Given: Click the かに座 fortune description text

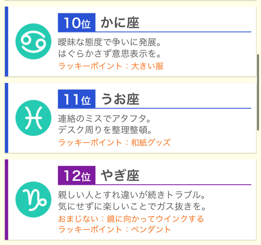Looking at the screenshot, I should (x=110, y=48).
